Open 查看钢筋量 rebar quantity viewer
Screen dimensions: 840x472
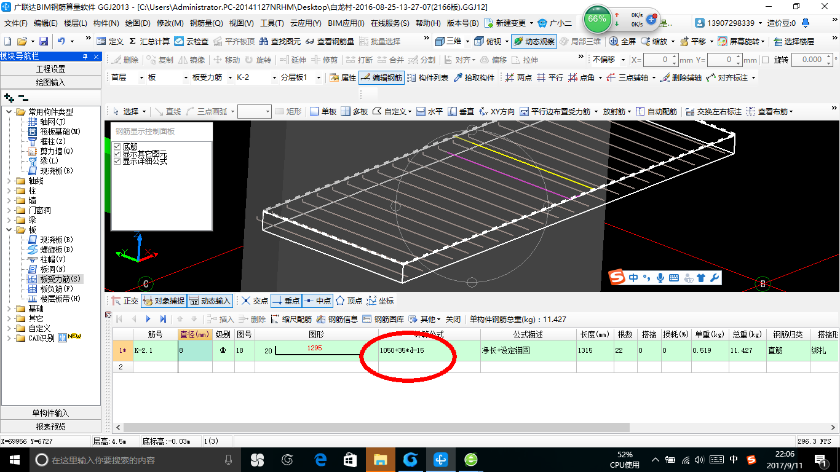point(330,41)
